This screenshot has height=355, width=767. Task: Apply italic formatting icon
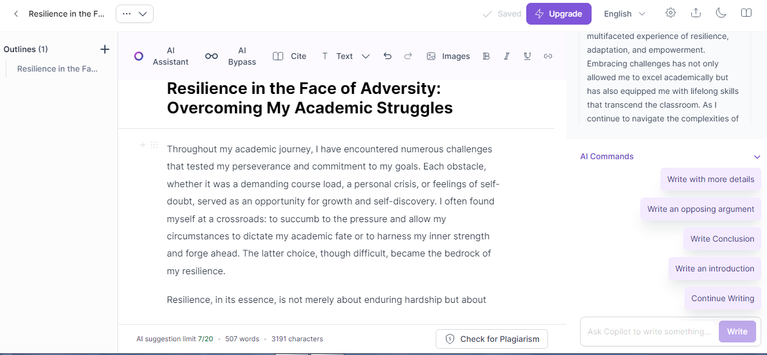(507, 56)
